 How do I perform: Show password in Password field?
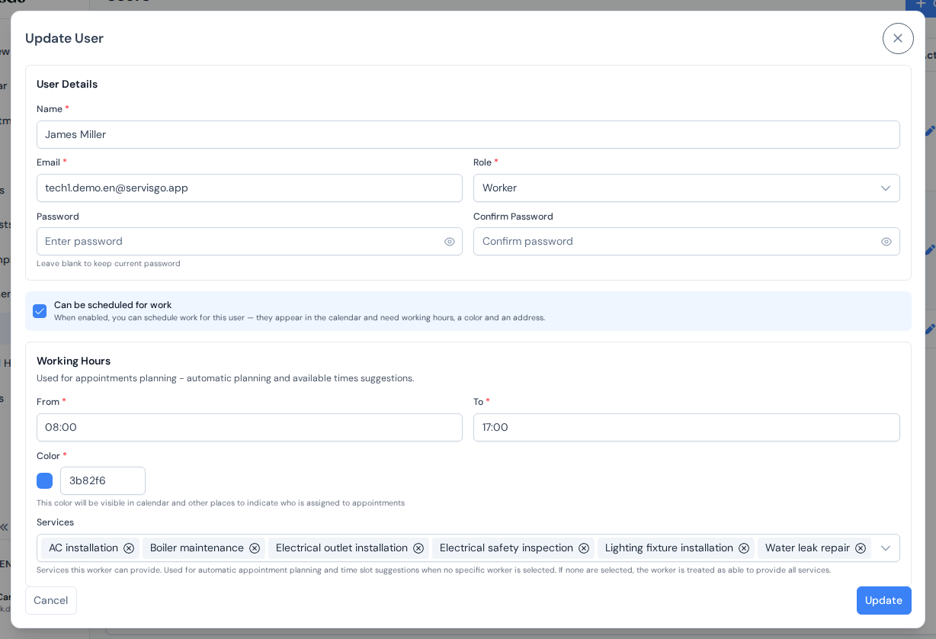[450, 242]
